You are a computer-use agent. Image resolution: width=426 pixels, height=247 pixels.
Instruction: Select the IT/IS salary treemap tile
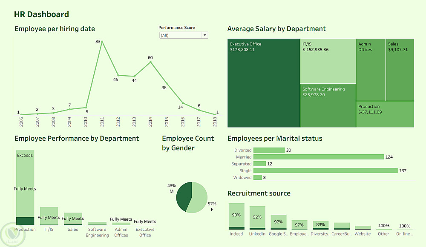click(328, 61)
